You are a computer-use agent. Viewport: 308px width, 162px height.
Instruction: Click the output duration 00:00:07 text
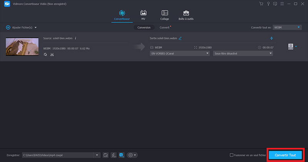pyautogui.click(x=268, y=47)
